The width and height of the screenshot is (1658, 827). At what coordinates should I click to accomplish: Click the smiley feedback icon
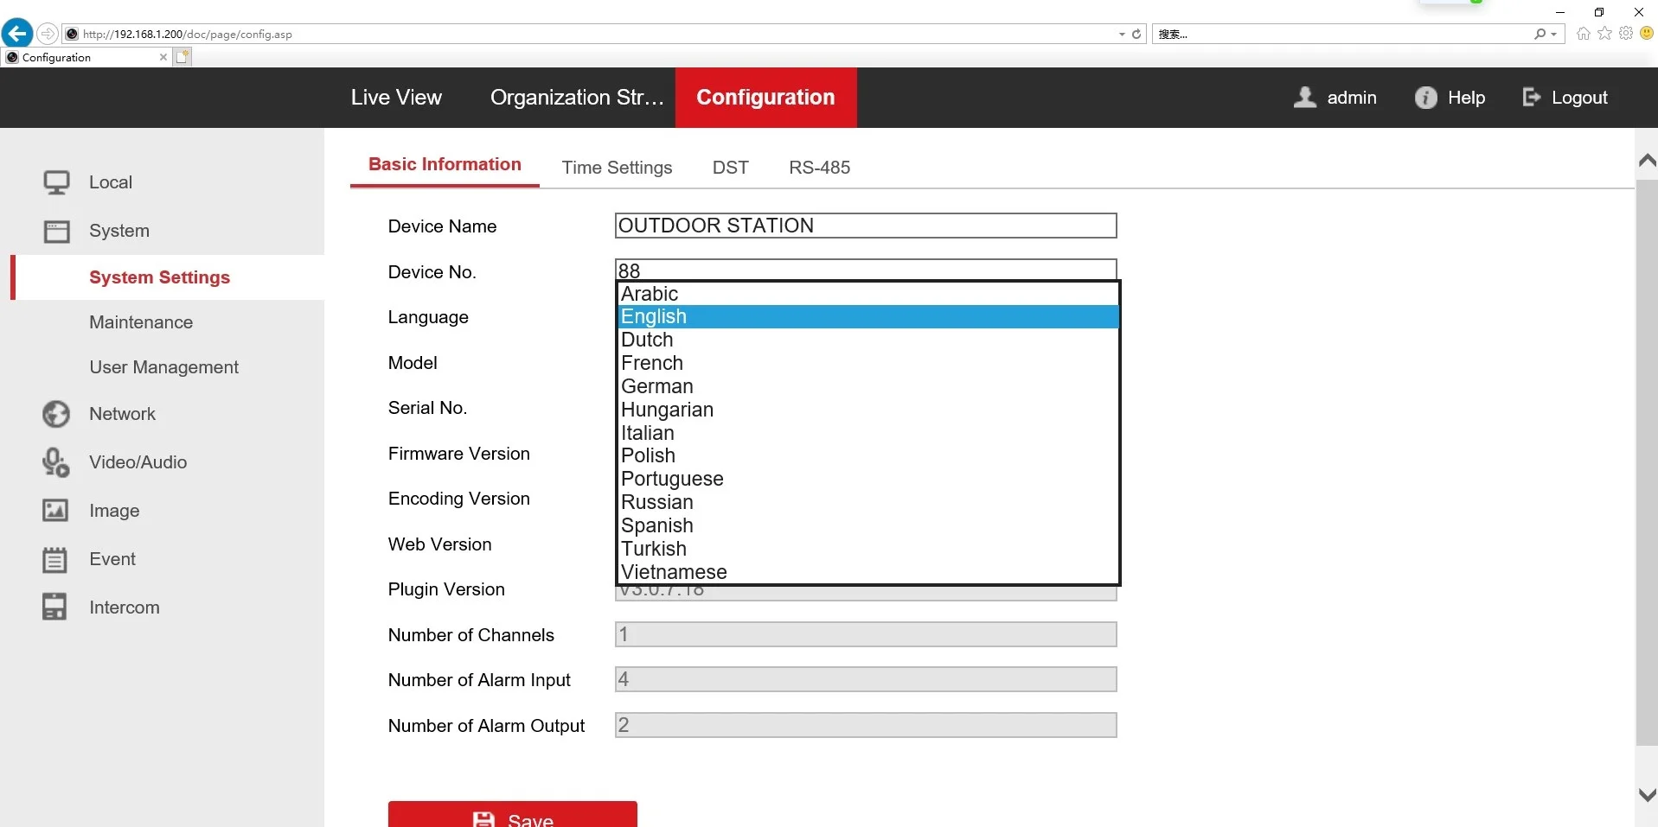pos(1647,34)
